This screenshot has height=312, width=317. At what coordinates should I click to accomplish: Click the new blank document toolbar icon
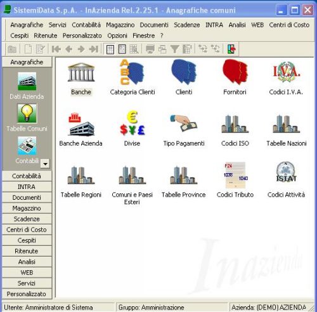click(x=29, y=49)
